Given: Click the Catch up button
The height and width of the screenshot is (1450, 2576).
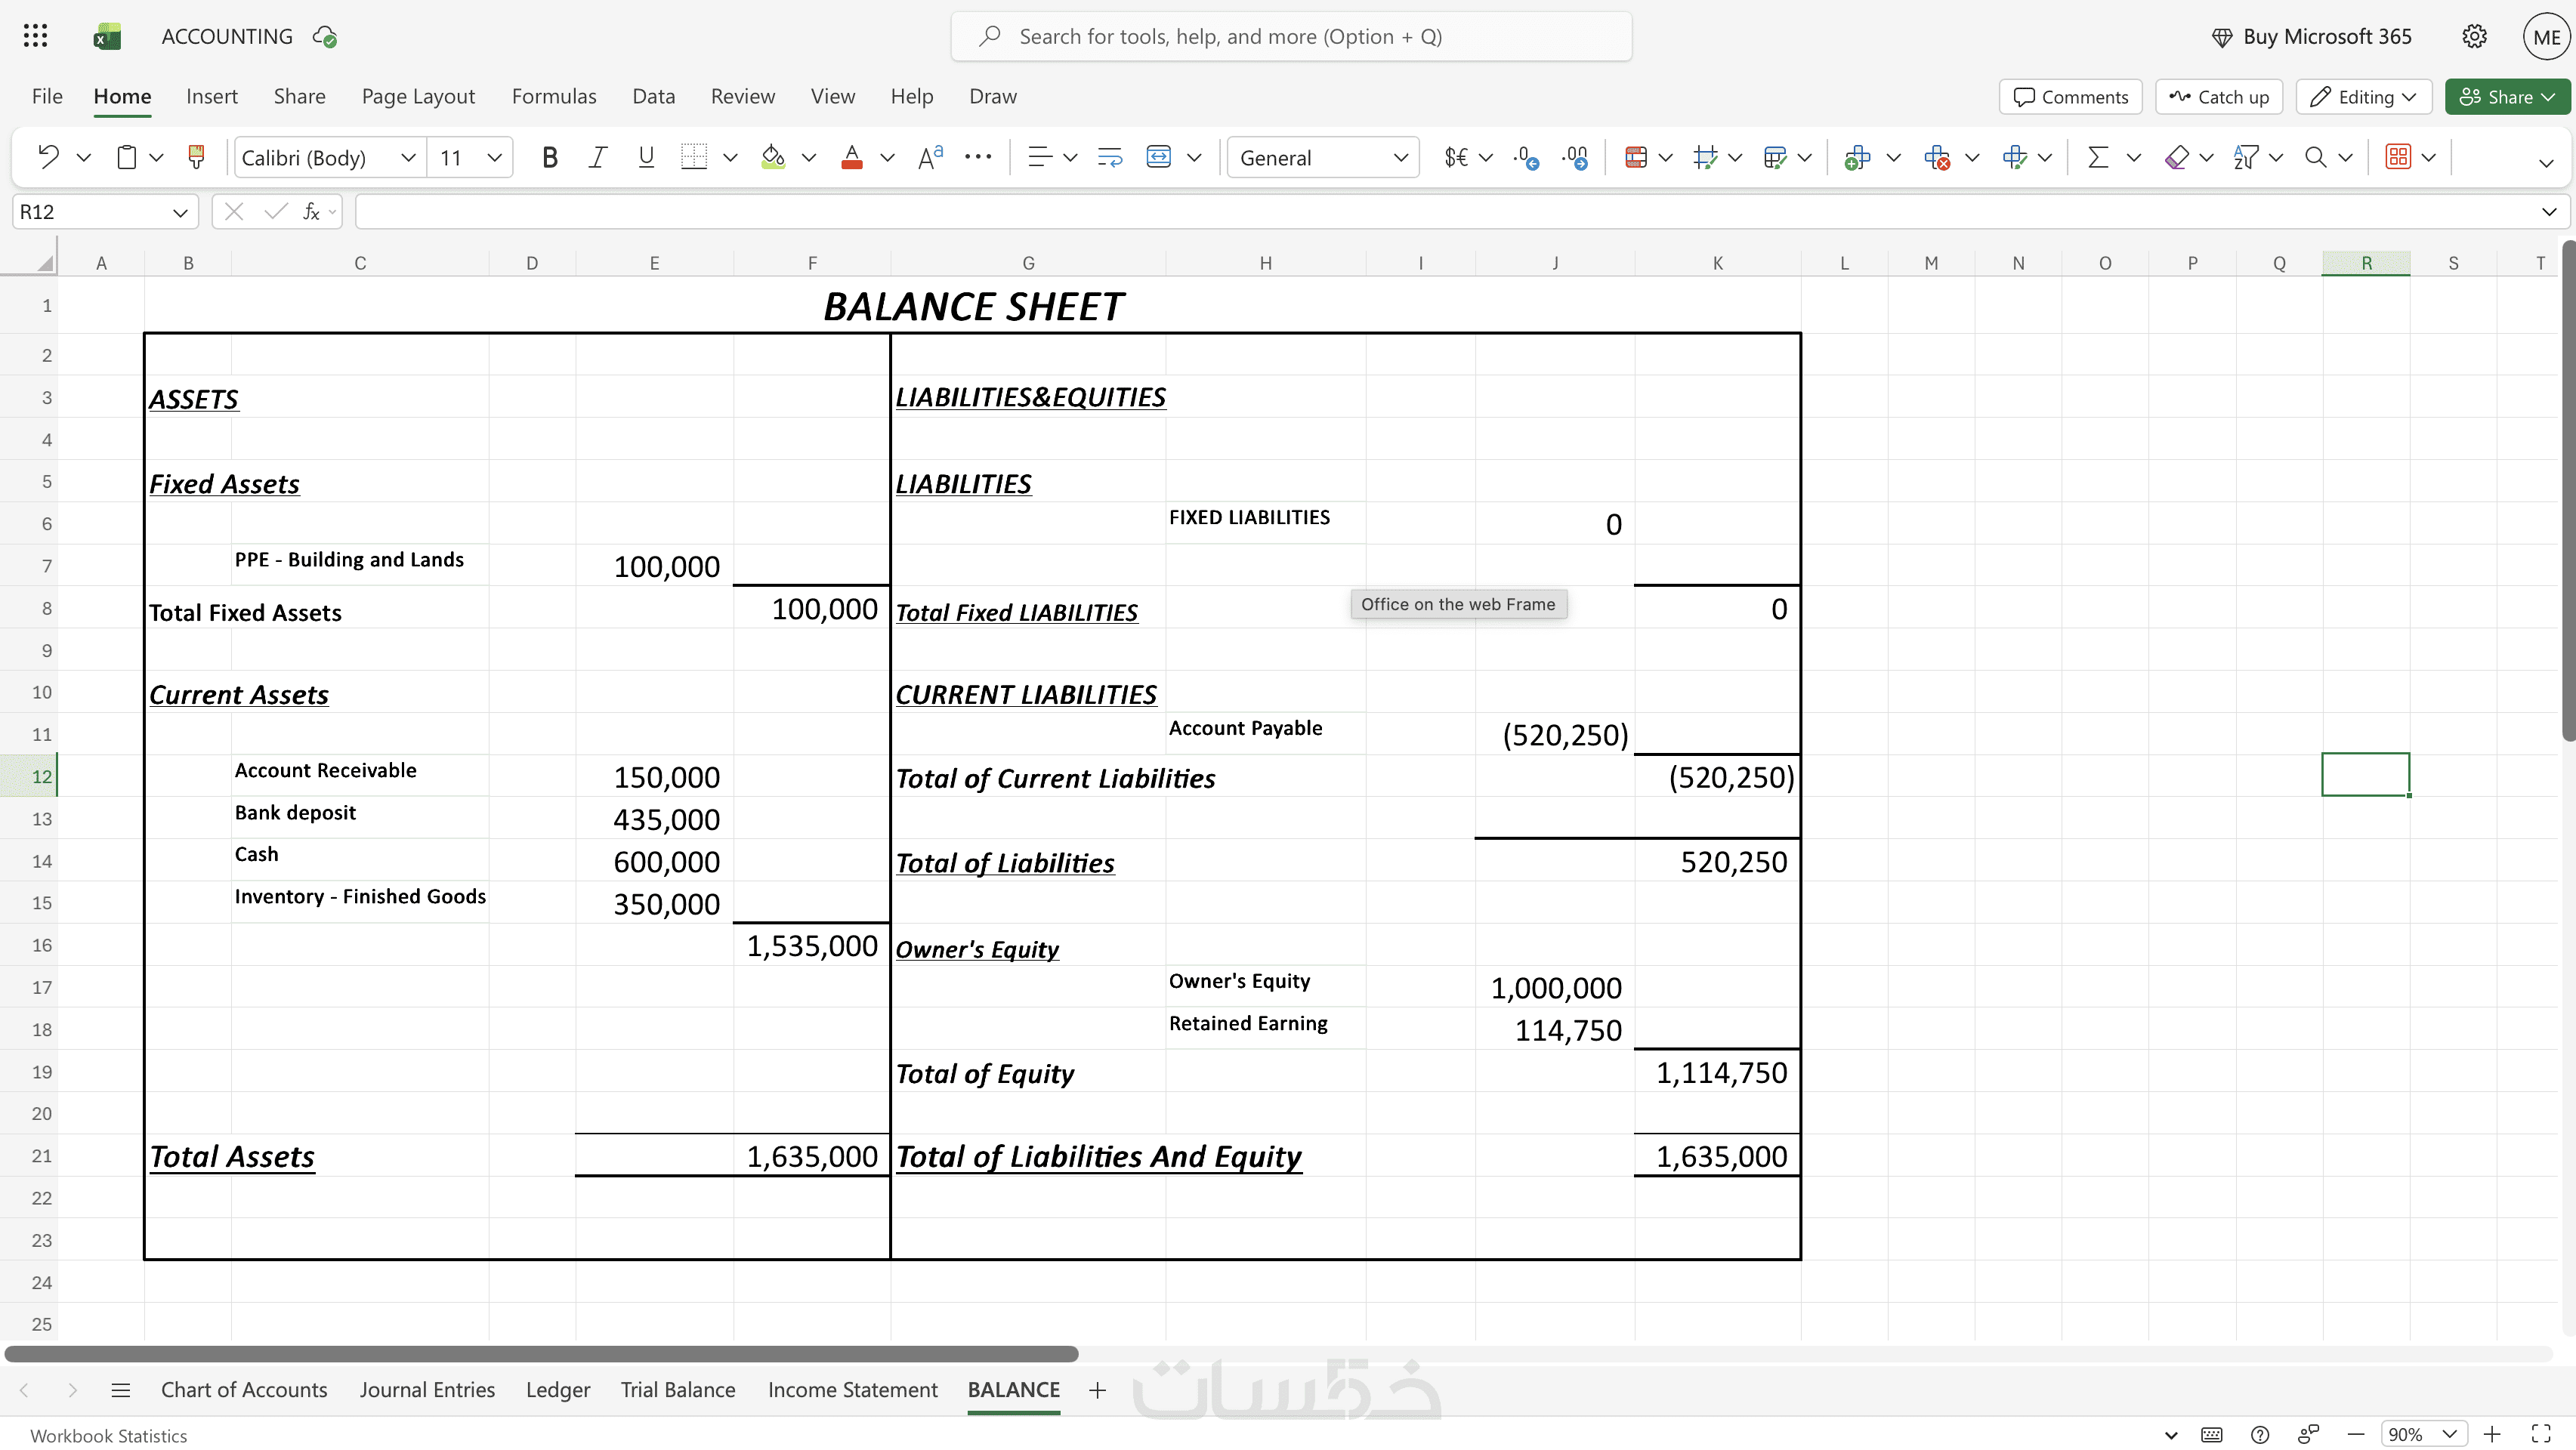Looking at the screenshot, I should (2219, 96).
